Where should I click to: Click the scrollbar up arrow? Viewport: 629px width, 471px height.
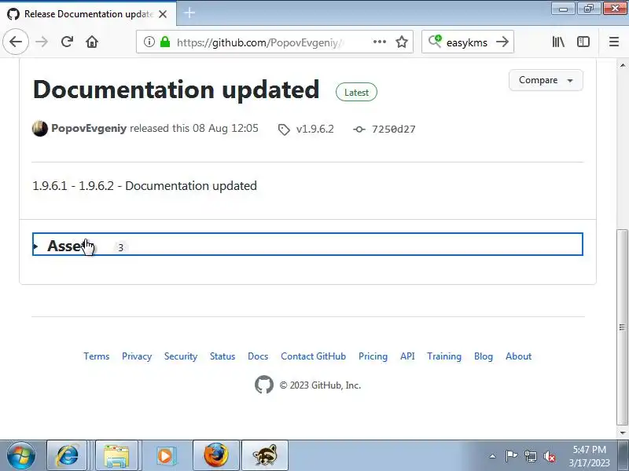[x=622, y=65]
